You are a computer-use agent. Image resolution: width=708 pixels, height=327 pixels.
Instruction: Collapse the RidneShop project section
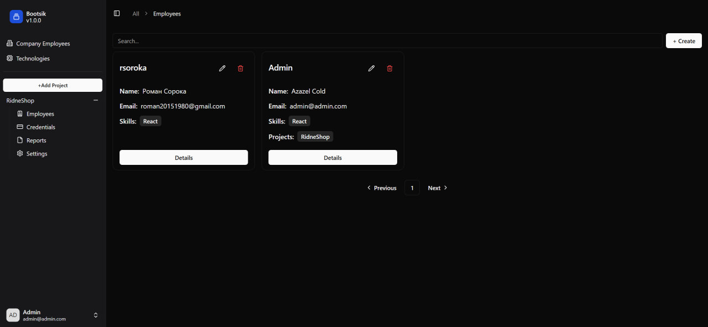tap(96, 100)
